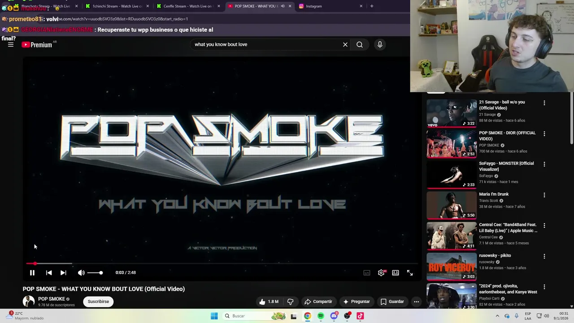Open the ESP LAA language switcher
The image size is (574, 323).
[x=528, y=316]
